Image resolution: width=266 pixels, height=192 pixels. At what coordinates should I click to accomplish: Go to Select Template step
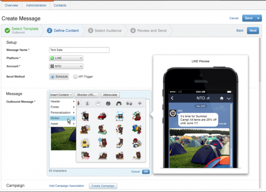click(x=22, y=30)
